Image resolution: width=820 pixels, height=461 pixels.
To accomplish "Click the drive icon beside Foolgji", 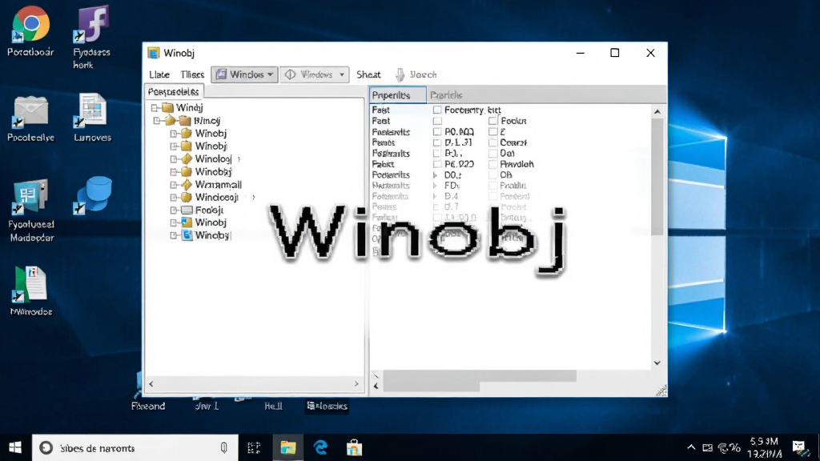I will pyautogui.click(x=187, y=210).
